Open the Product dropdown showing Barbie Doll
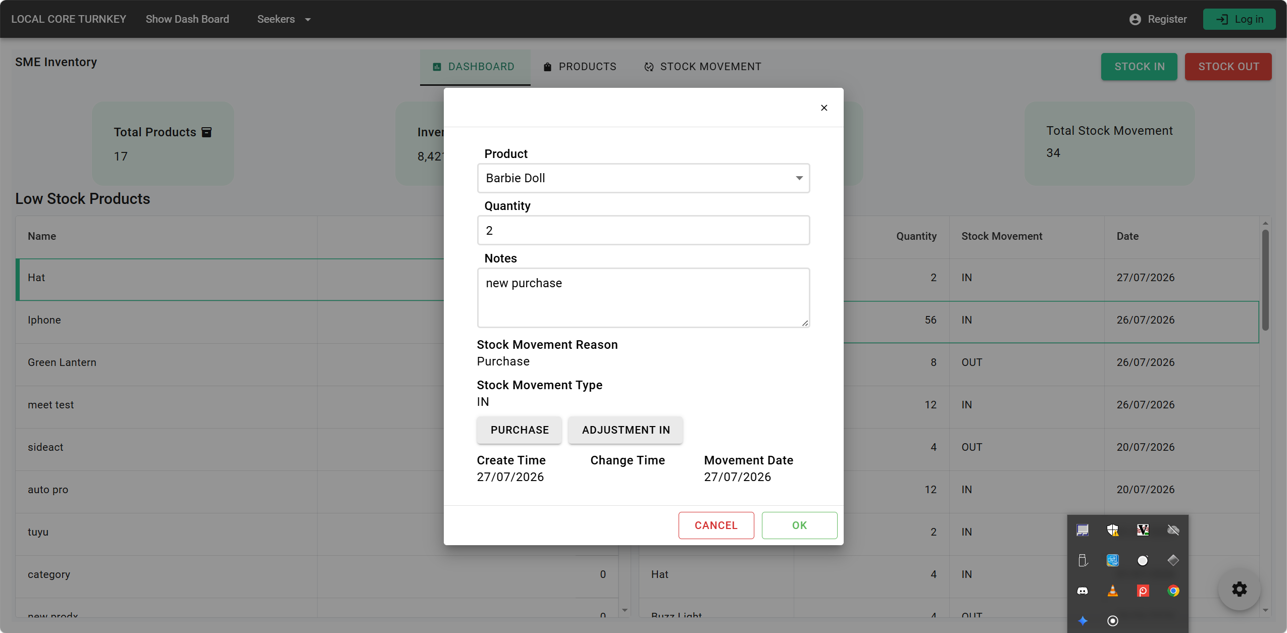This screenshot has width=1287, height=633. click(643, 178)
